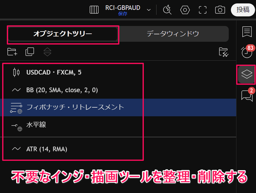Click the horizontal line drawing icon

click(x=17, y=127)
